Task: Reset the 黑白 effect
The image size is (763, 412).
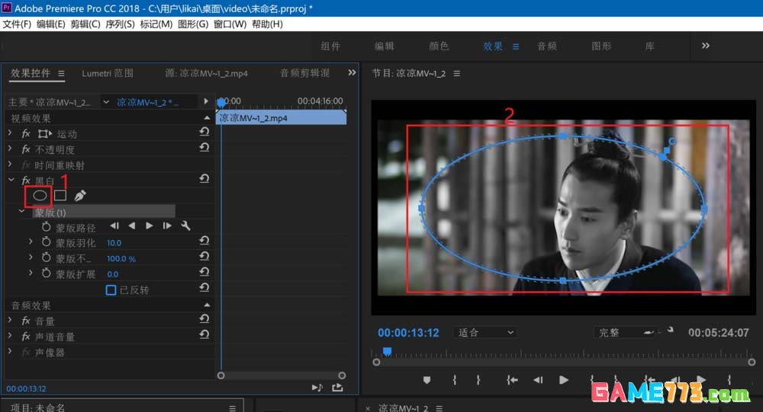Action: 204,179
